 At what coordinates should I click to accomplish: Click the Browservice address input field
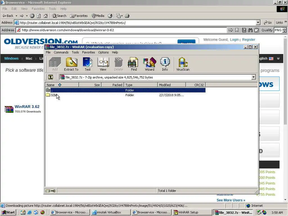pos(121,30)
